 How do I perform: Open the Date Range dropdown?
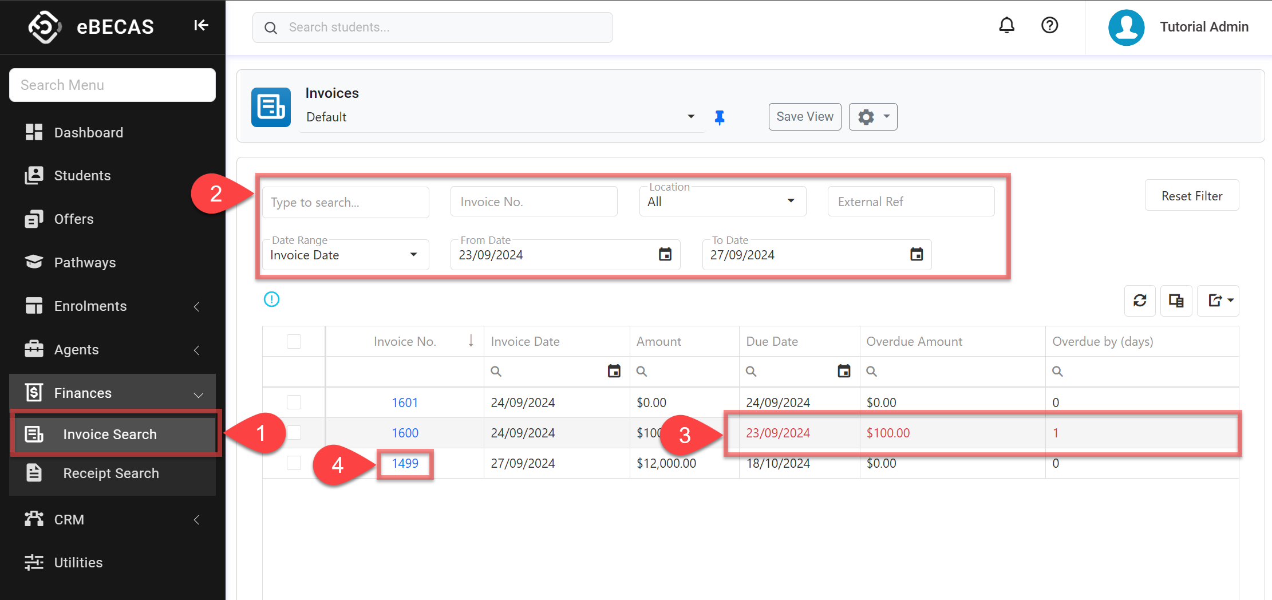click(345, 255)
